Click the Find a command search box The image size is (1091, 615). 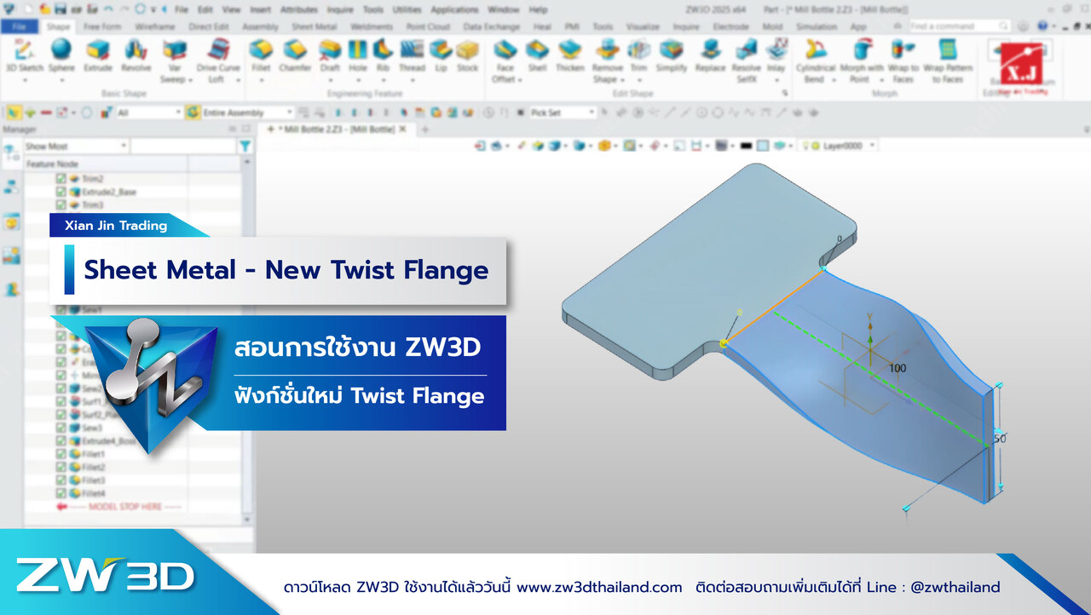(946, 26)
